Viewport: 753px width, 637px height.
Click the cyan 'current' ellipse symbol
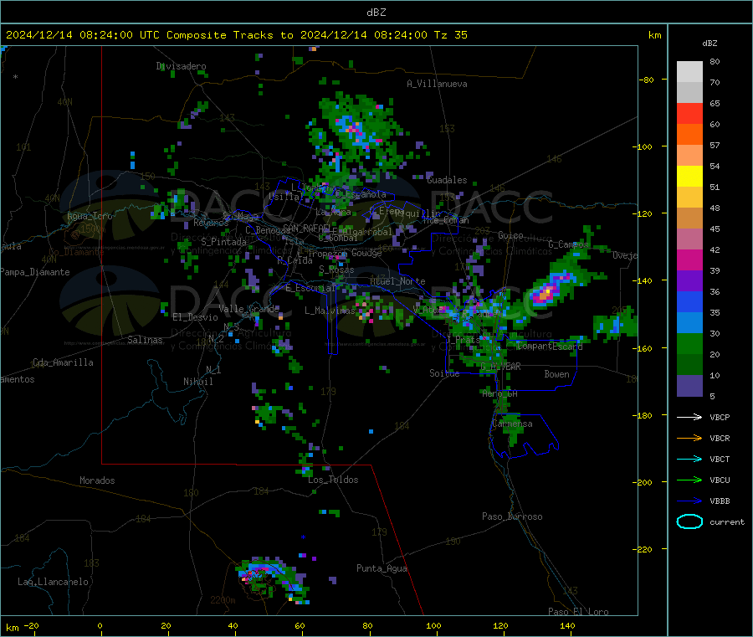(689, 521)
